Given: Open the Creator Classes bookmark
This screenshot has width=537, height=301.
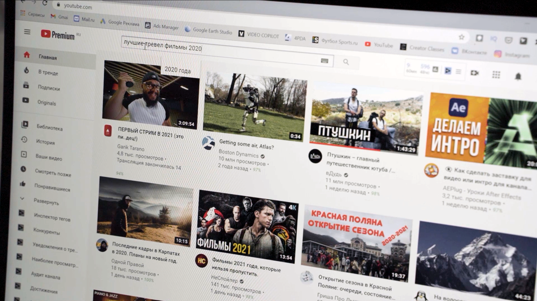Looking at the screenshot, I should 422,48.
